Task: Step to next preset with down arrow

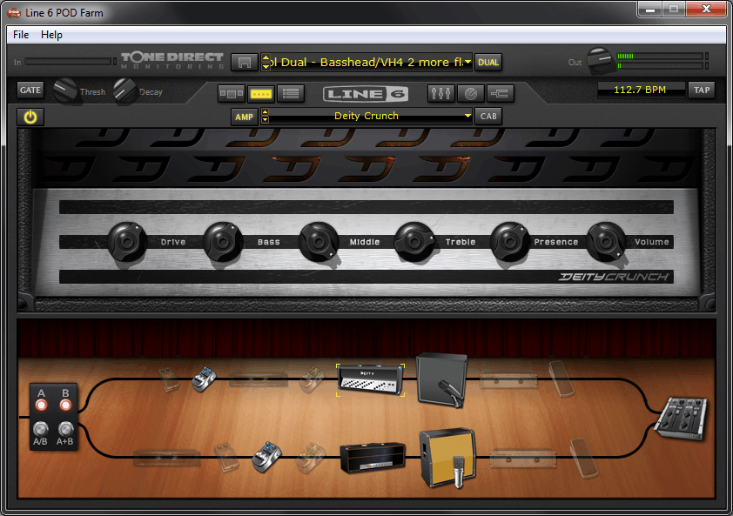Action: [x=266, y=67]
